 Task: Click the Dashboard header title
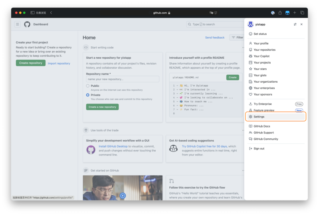41,24
